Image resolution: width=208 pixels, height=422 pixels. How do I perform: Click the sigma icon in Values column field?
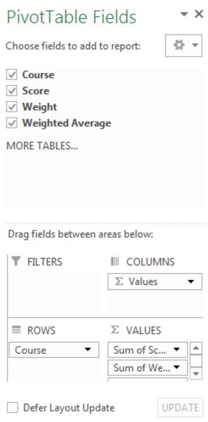[x=119, y=281]
